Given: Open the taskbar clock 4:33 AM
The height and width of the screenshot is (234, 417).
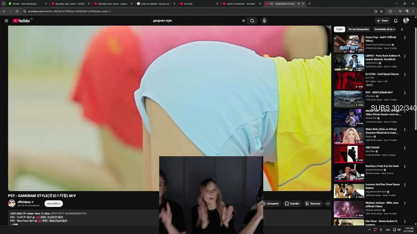Looking at the screenshot, I should tap(409, 230).
